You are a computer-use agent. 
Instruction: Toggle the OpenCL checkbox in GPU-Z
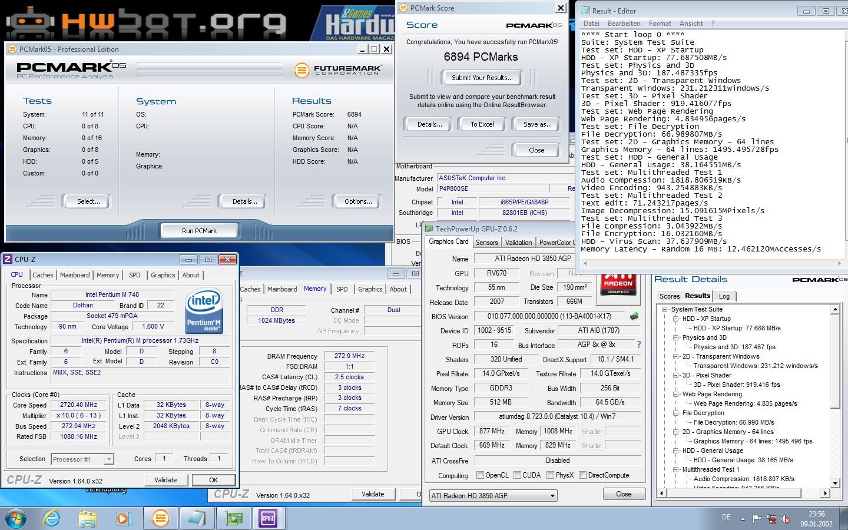(x=480, y=475)
